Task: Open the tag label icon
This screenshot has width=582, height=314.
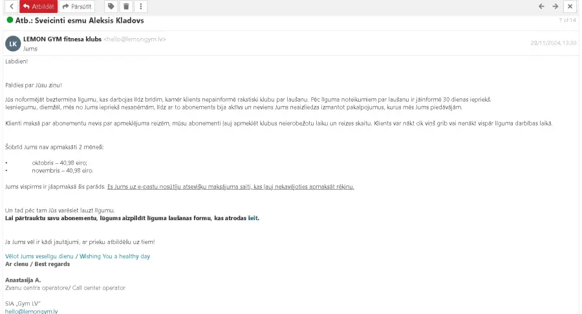Action: pos(111,6)
